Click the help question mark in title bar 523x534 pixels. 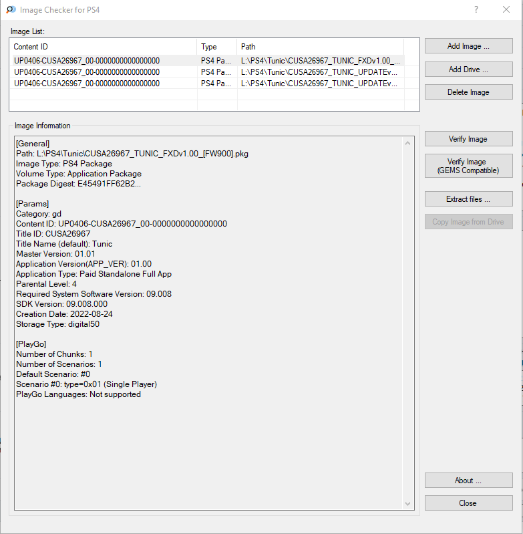pos(476,9)
